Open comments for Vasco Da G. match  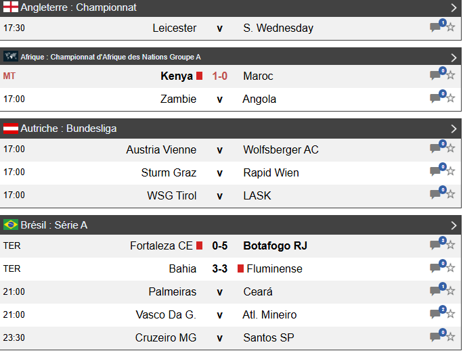(x=437, y=314)
